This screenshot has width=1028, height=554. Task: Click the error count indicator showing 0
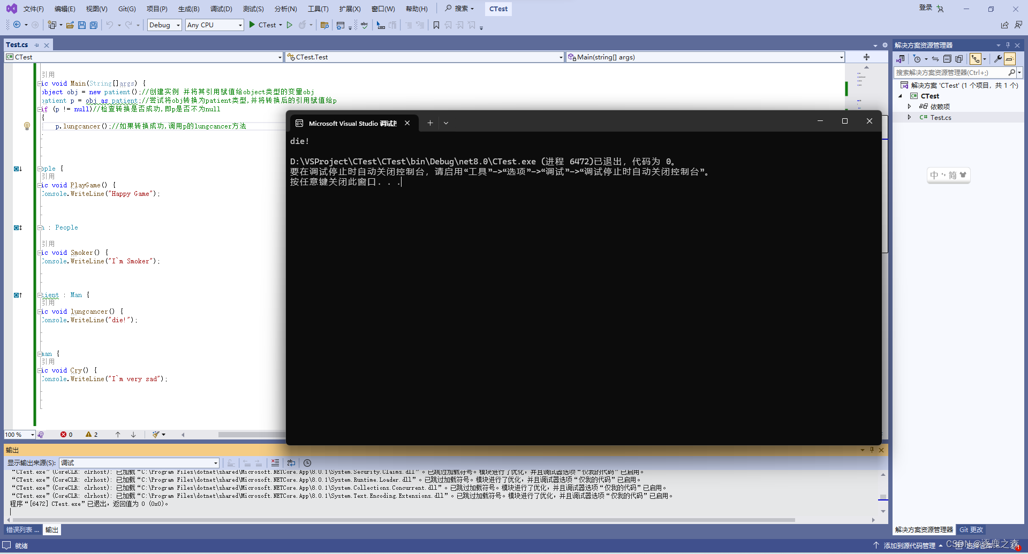click(x=66, y=435)
